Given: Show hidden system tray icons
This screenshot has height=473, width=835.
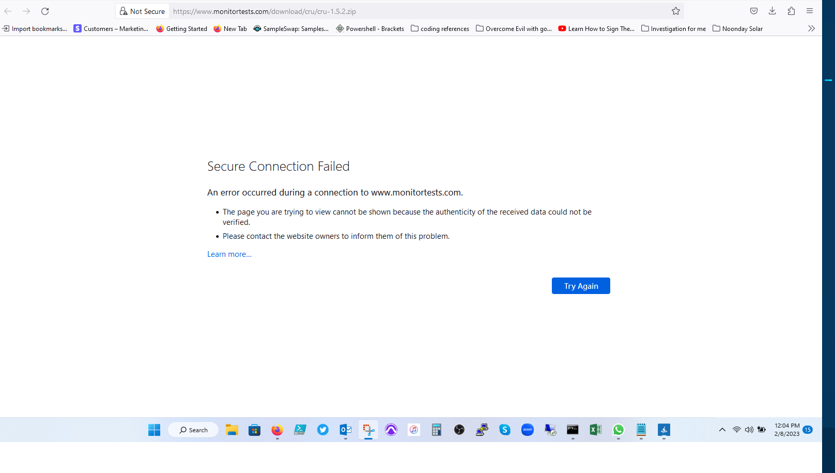Looking at the screenshot, I should (x=722, y=430).
